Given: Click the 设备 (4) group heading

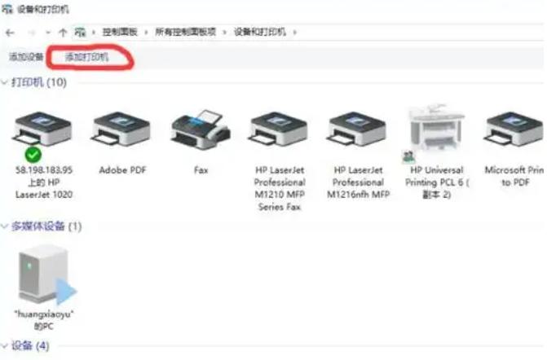Looking at the screenshot, I should click(x=30, y=345).
